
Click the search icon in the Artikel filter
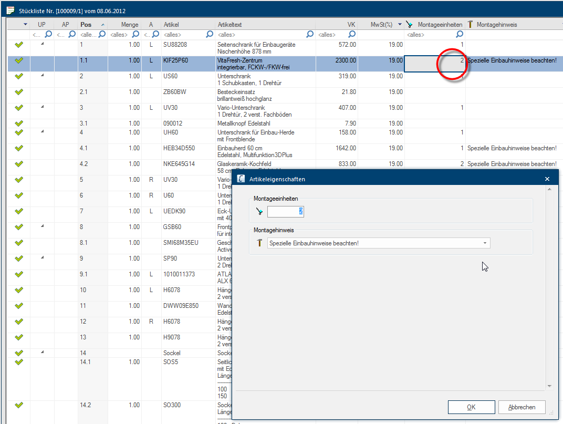point(210,35)
